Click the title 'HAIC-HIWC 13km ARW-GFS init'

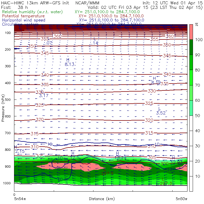point(35,3)
